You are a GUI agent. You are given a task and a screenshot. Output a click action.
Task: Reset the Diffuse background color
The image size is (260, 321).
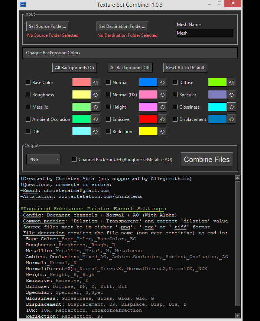point(231,83)
